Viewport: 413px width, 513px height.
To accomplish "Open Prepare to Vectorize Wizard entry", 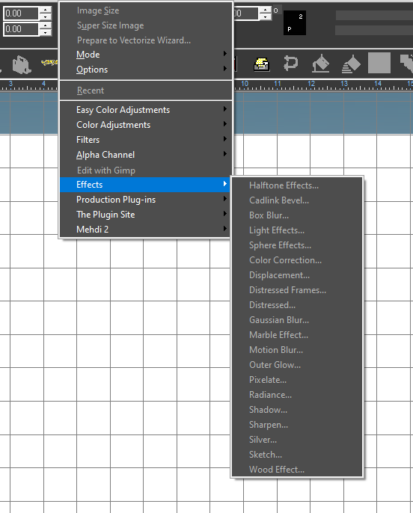I will 145,40.
